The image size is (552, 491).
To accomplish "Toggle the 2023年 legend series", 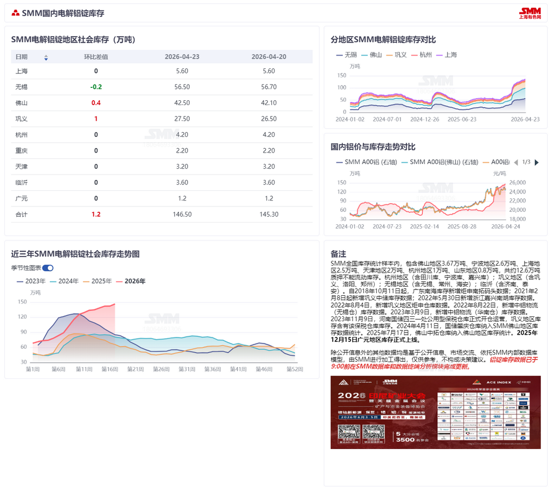I will pyautogui.click(x=31, y=281).
